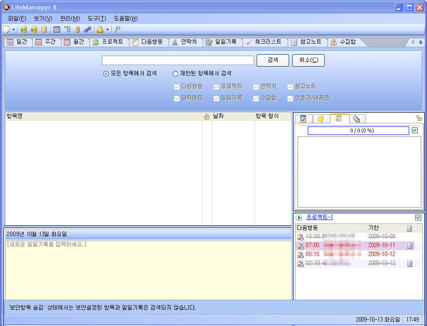Image resolution: width=427 pixels, height=326 pixels.
Task: Click the open padlock icon in side panel
Action: [419, 118]
